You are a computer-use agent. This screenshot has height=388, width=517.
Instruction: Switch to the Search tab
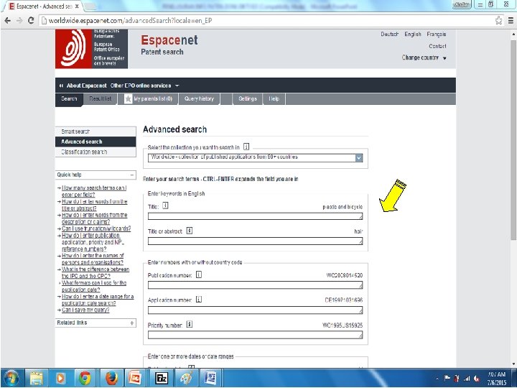[x=69, y=98]
